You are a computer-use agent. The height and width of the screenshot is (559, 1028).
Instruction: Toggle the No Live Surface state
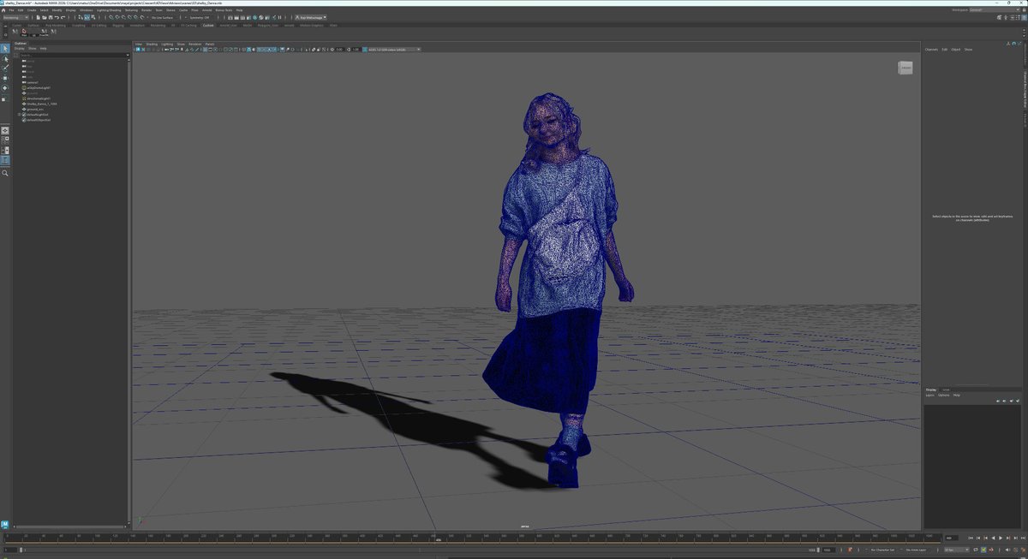click(163, 17)
